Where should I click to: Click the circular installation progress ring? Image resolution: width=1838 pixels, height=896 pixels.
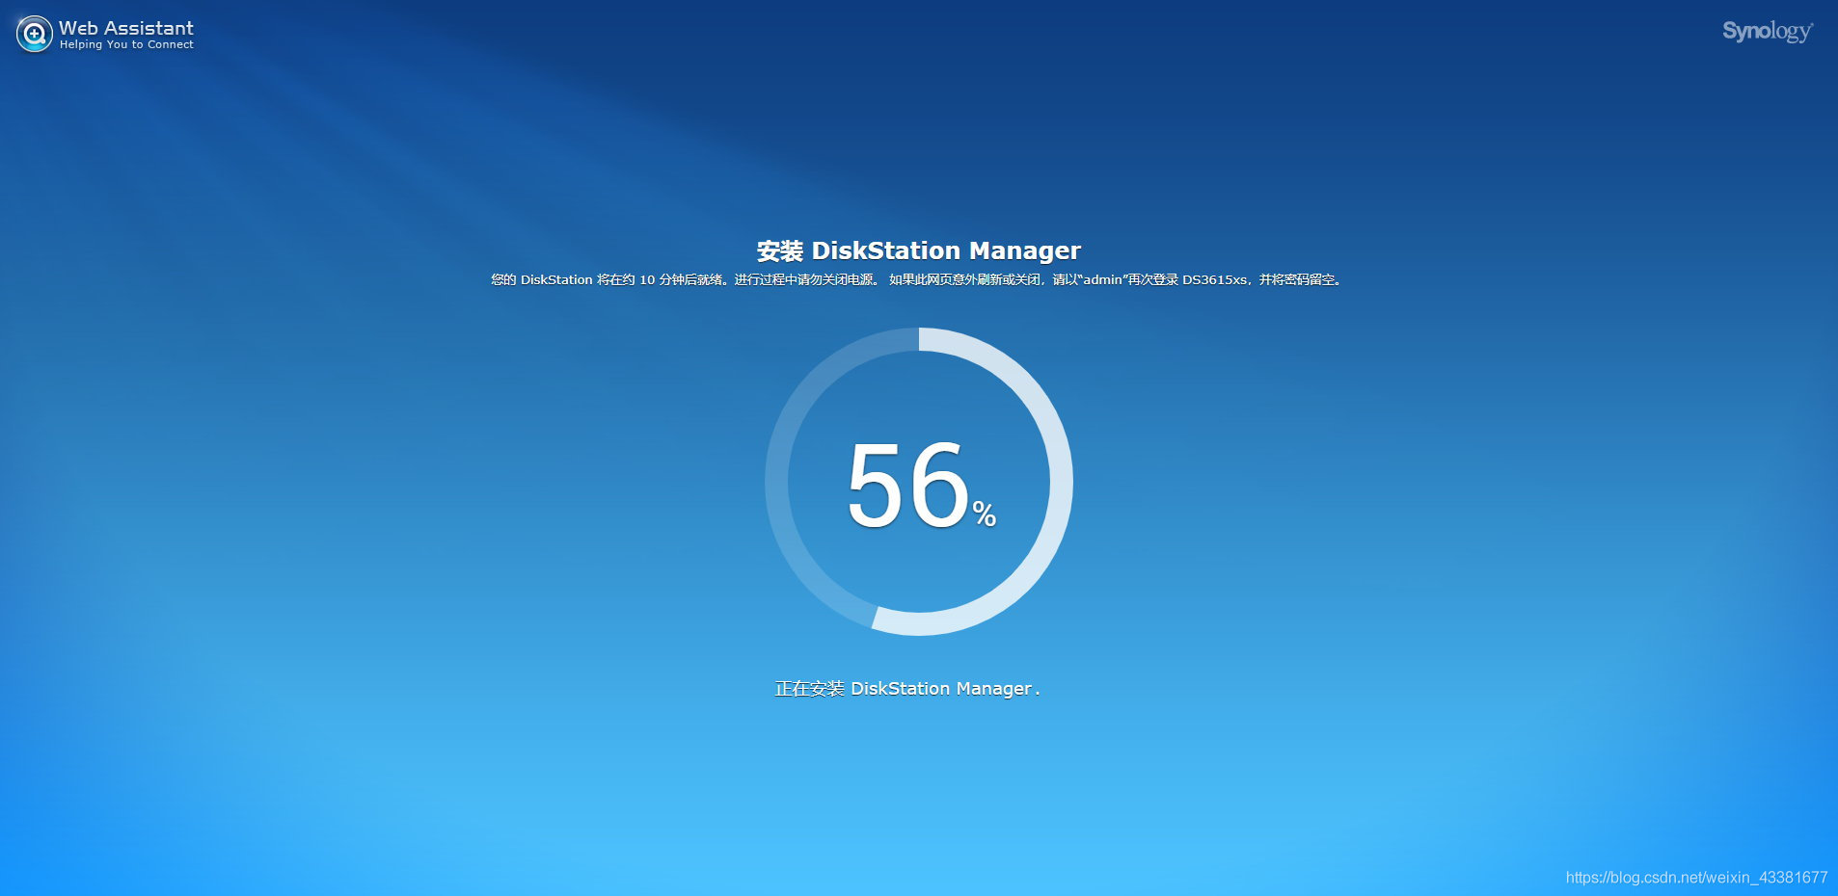919,482
